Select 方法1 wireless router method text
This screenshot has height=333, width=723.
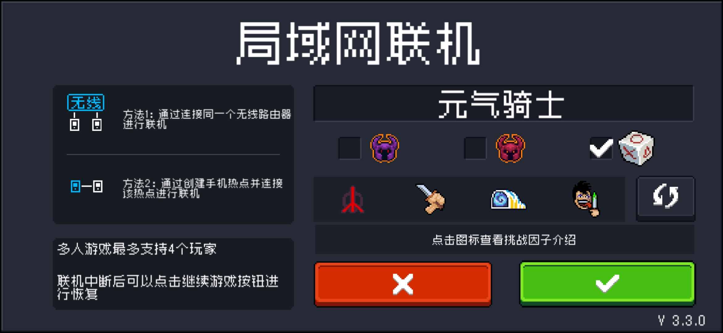207,119
